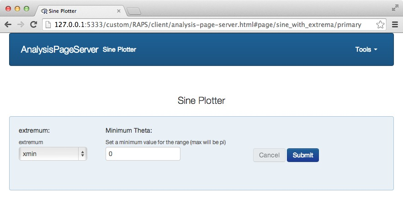Click the browser back arrow
Image resolution: width=403 pixels, height=205 pixels.
pos(8,25)
